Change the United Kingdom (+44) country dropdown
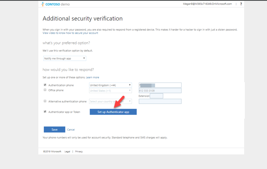 110,85
